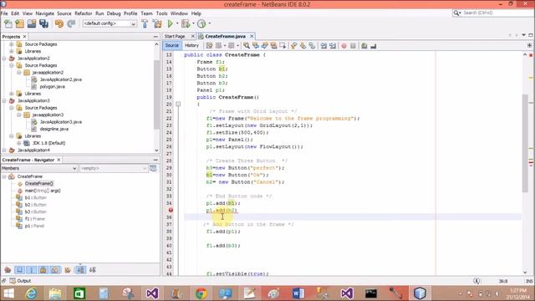
Task: Click the New File toolbar icon
Action: (x=8, y=23)
